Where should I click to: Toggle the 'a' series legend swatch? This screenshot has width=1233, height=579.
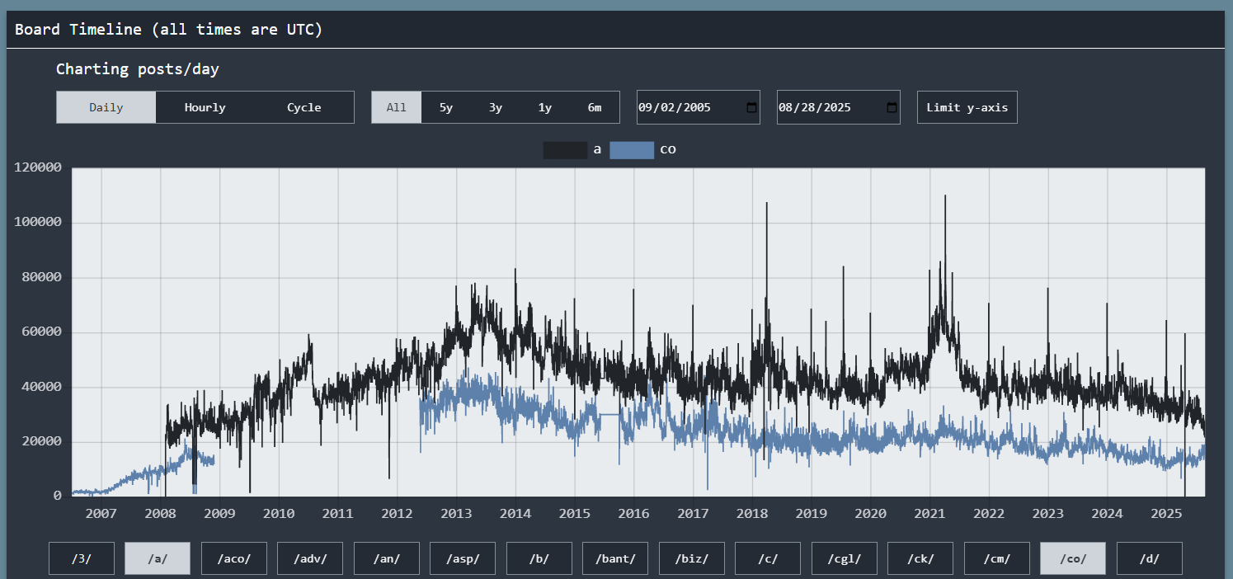(x=565, y=150)
